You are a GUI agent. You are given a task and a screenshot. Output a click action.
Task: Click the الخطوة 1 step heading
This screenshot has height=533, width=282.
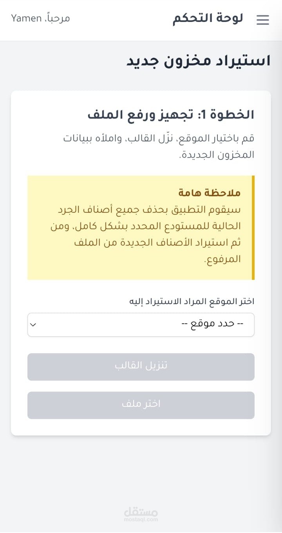point(171,115)
